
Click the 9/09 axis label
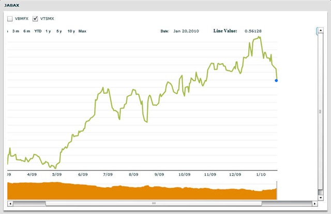(159, 175)
